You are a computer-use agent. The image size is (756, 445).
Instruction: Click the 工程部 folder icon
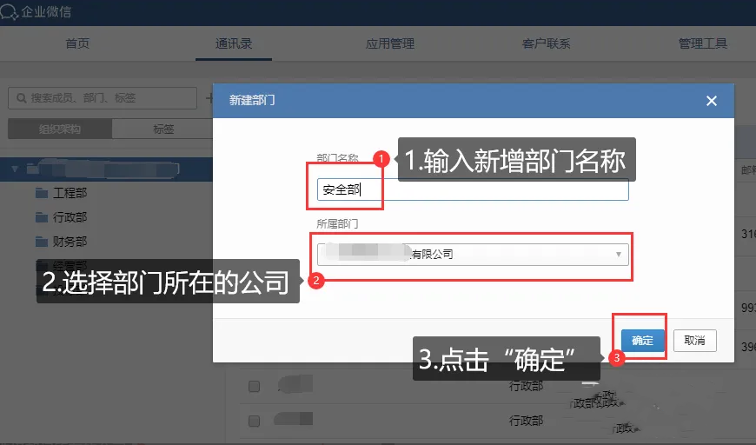click(x=42, y=193)
